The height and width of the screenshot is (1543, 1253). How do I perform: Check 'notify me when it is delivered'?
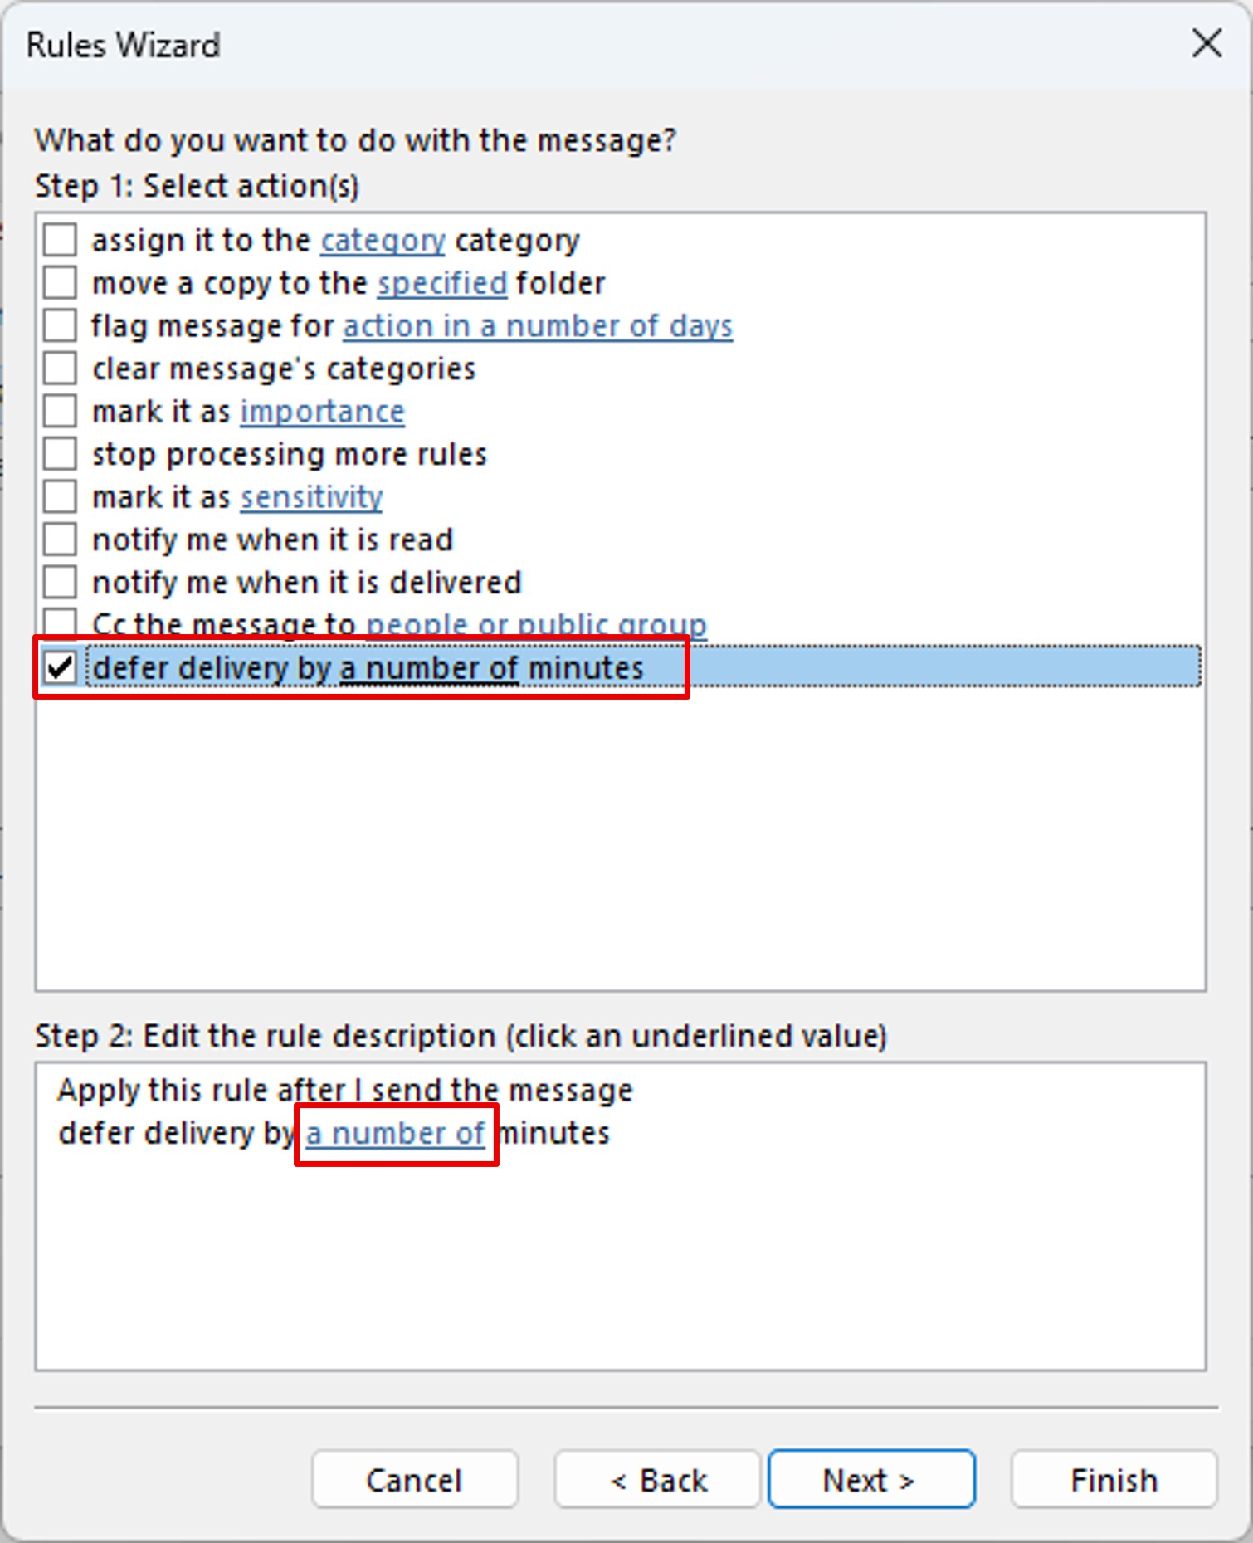pos(61,583)
